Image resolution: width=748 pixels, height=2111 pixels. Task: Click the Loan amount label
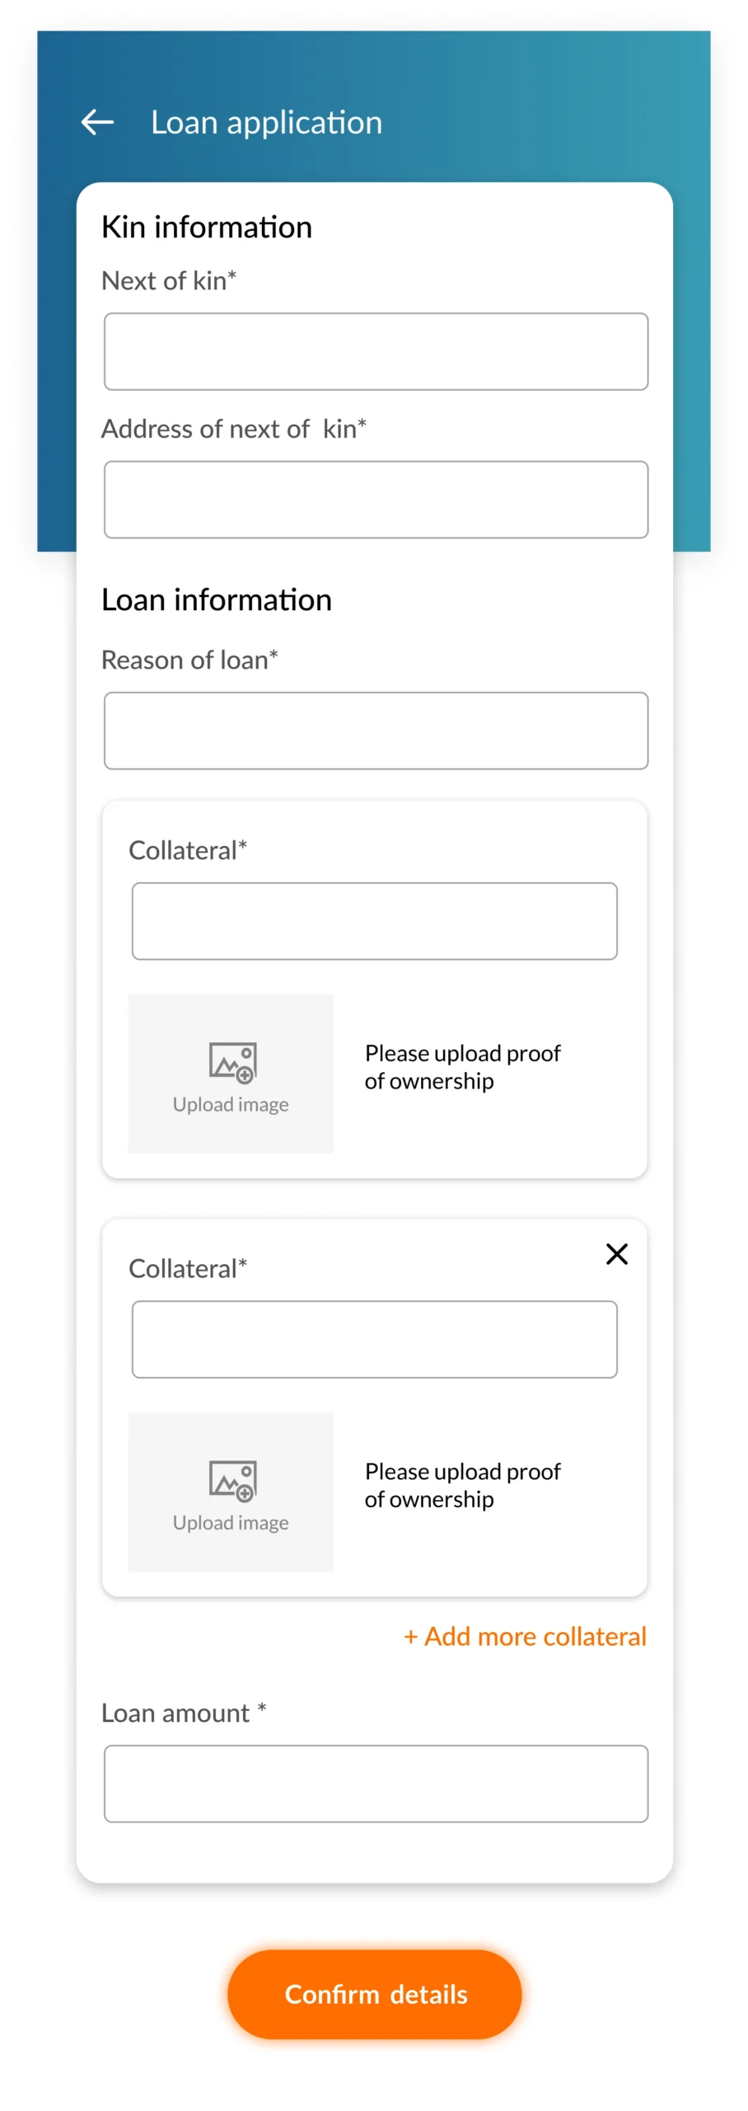point(183,1713)
